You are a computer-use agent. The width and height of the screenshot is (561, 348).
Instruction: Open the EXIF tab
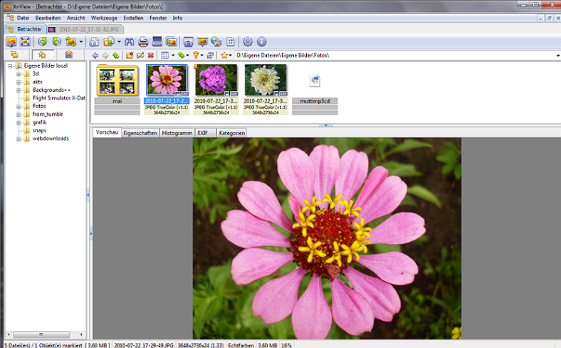coord(204,133)
